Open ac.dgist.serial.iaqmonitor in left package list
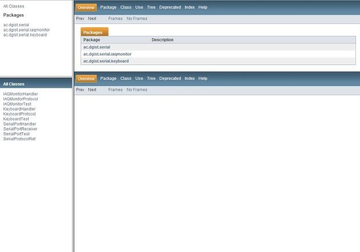The height and width of the screenshot is (252, 360). pyautogui.click(x=26, y=30)
